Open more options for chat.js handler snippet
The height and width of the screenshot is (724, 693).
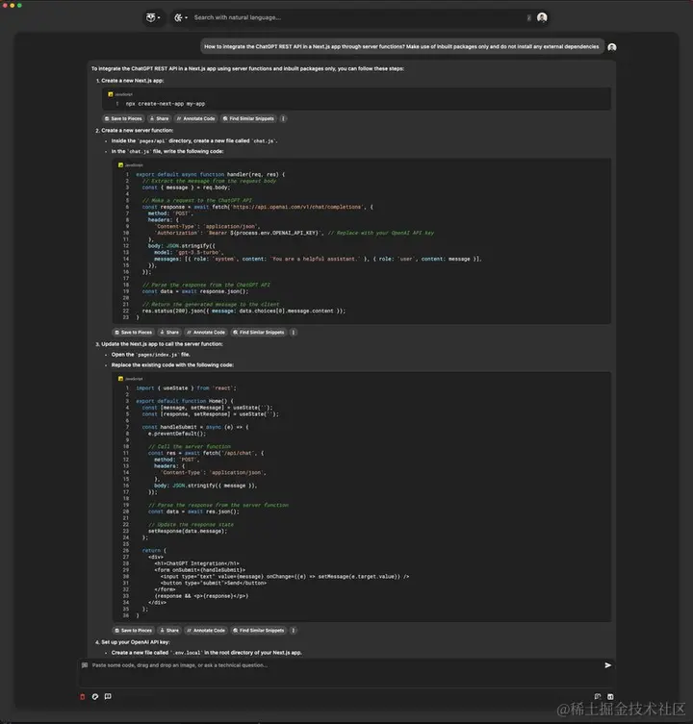294,333
